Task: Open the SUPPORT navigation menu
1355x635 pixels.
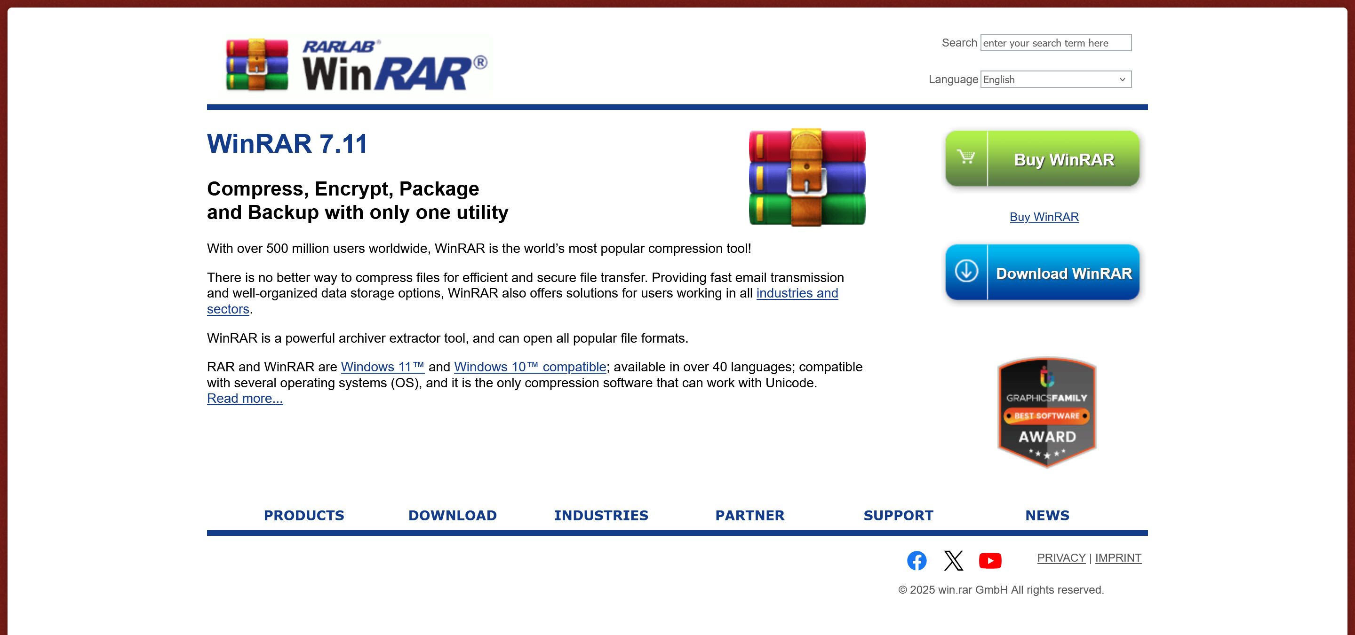Action: [x=899, y=516]
